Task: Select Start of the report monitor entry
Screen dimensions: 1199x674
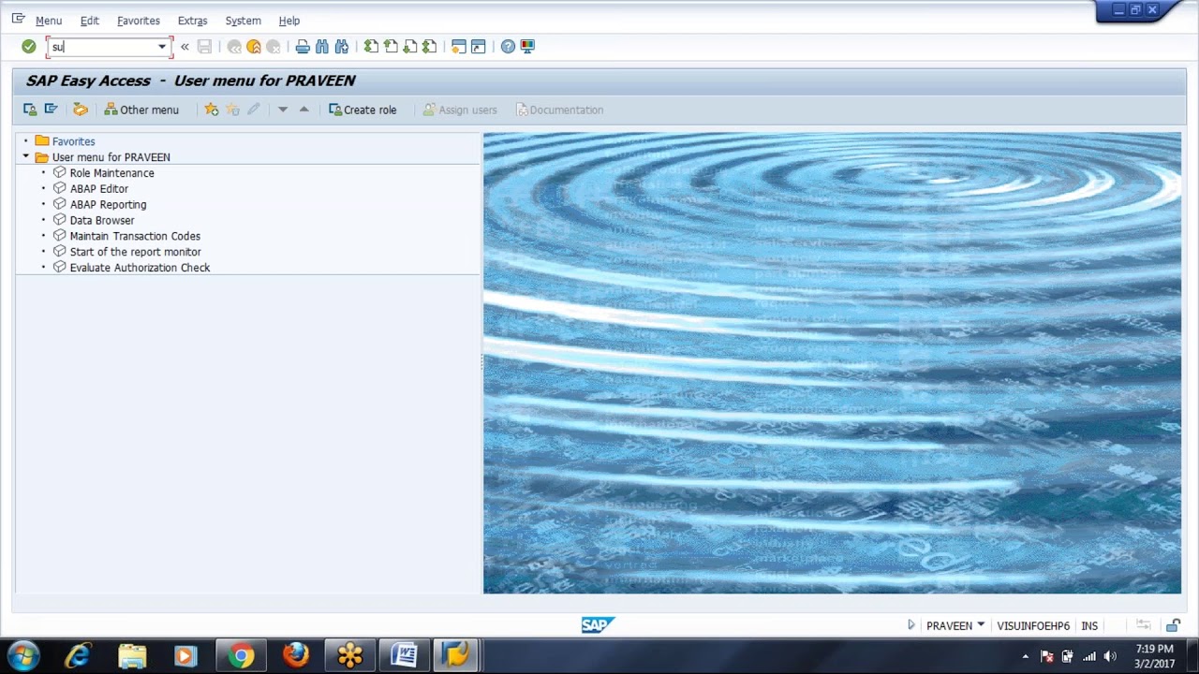Action: pos(135,252)
